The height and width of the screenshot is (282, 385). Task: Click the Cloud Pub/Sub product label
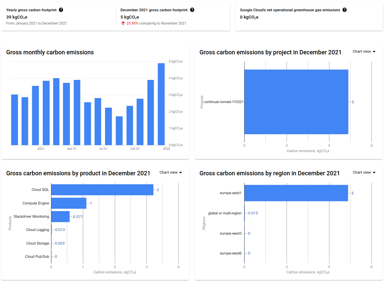tap(37, 256)
